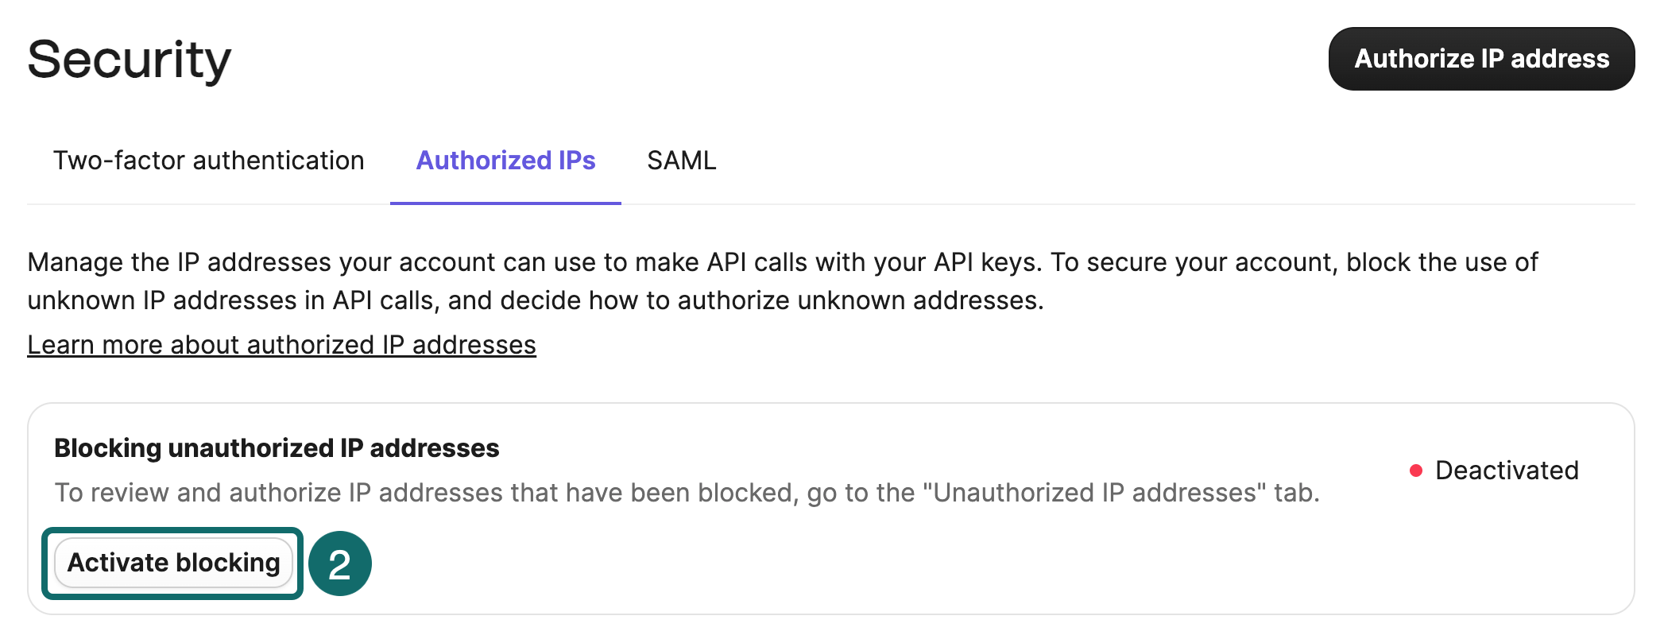Open the Authorized IPs tab
Viewport: 1664px width, 639px height.
505,161
